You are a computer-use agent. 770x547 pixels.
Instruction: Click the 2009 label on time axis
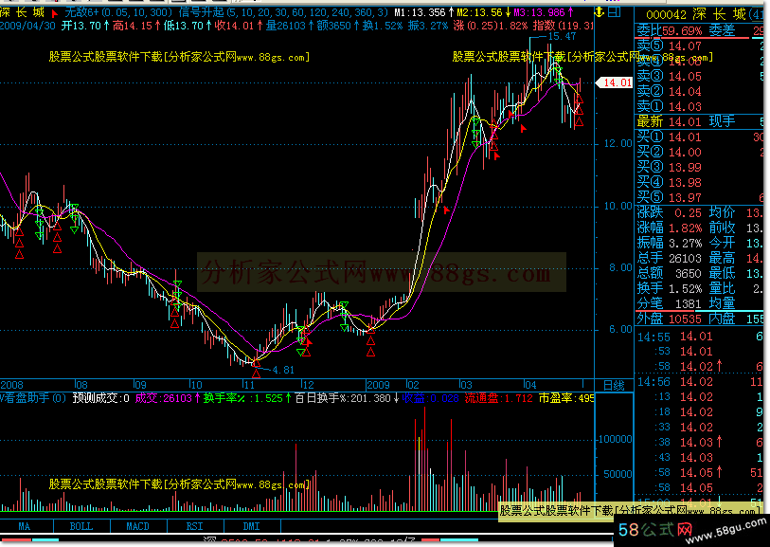tap(378, 385)
